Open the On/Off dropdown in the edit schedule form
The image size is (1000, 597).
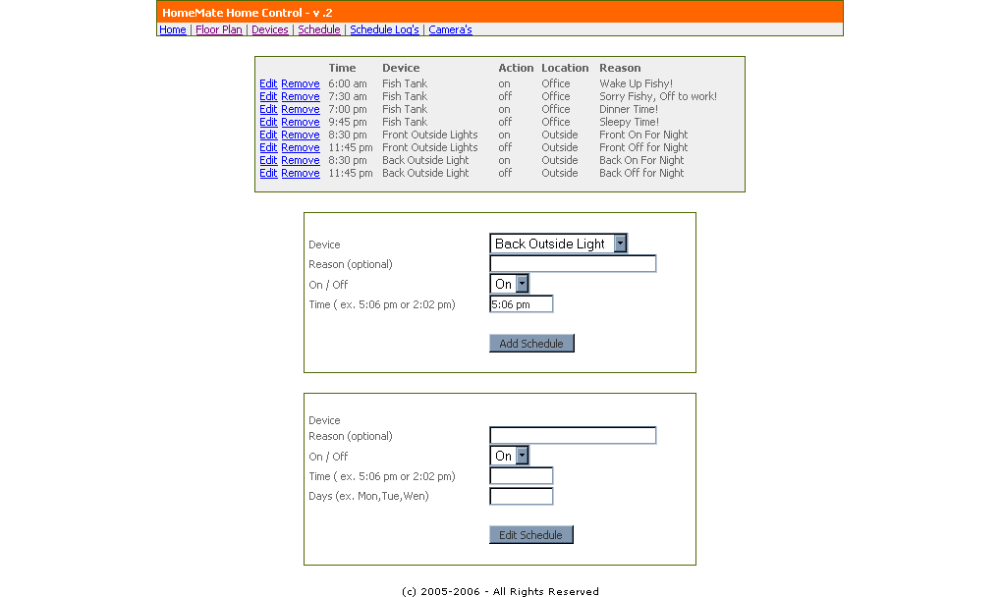(x=509, y=456)
